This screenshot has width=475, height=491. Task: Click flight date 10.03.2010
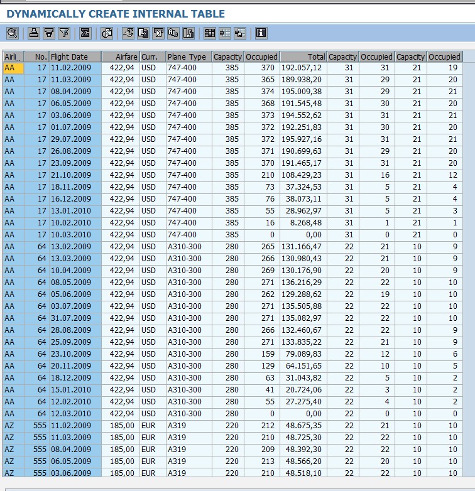click(x=75, y=235)
